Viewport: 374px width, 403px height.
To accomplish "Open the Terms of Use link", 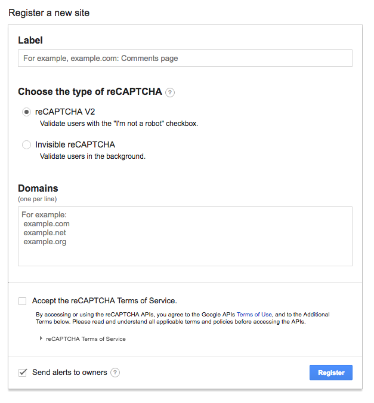I will click(254, 314).
